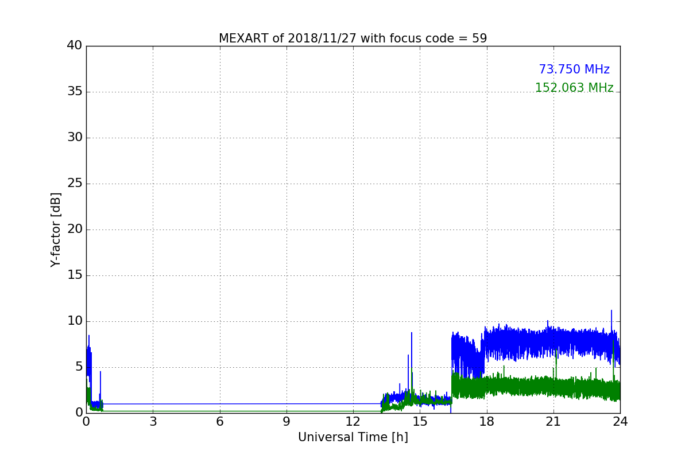The height and width of the screenshot is (459, 689).
Task: Click the x-axis tick label '9'
Action: (x=287, y=422)
